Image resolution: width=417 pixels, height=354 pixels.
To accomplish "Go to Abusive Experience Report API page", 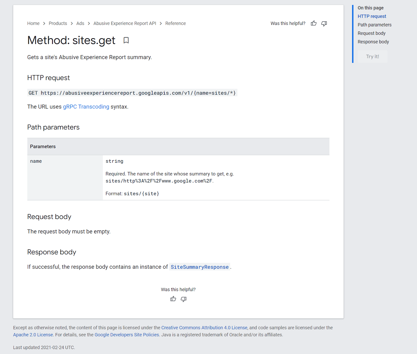I will point(125,23).
